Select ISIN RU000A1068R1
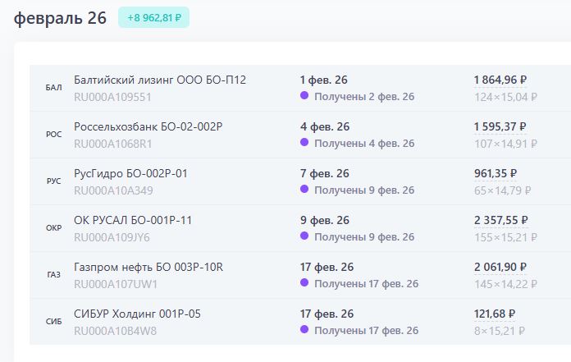This screenshot has width=571, height=362. point(113,144)
